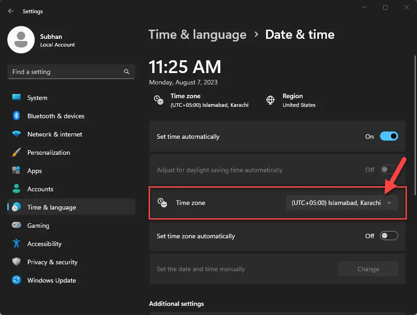Click the Network & internet icon
This screenshot has height=315, width=417.
(x=17, y=134)
